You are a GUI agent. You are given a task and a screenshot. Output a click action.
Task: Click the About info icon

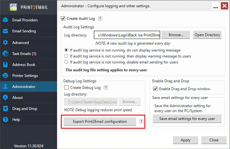pyautogui.click(x=6, y=98)
